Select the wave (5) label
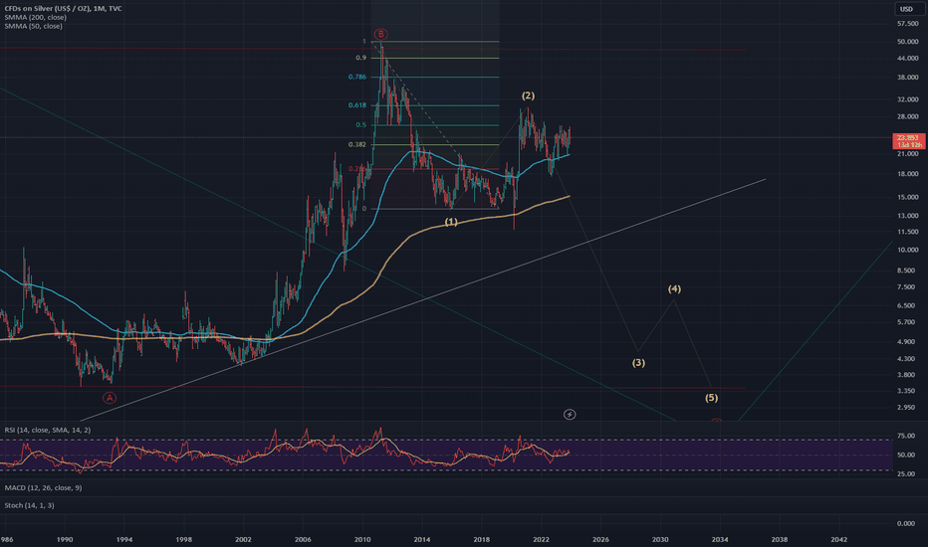Screen dimensions: 928x547 (711, 398)
